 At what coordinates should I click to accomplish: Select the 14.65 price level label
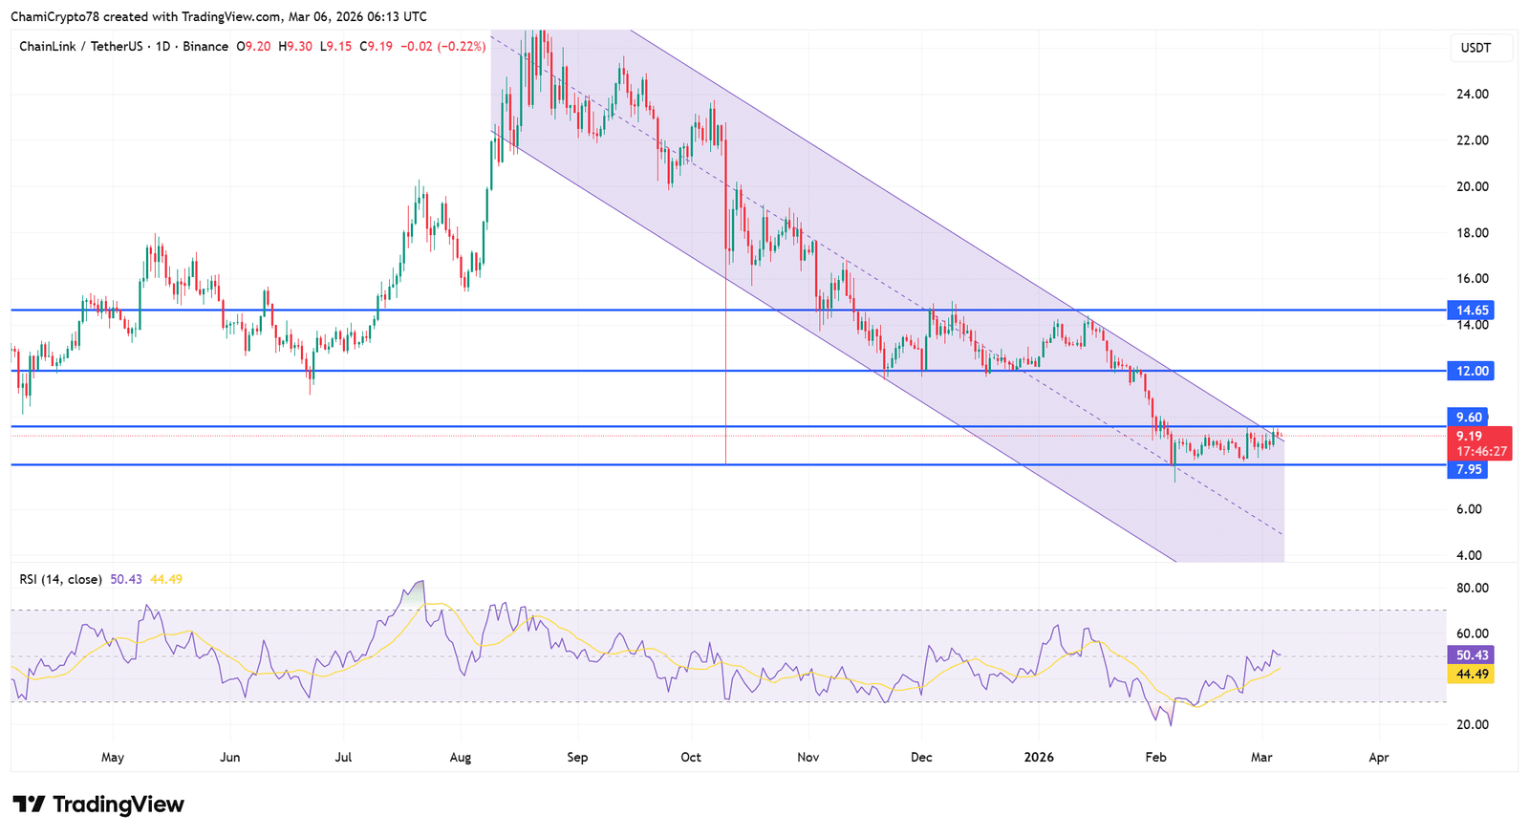1472,311
